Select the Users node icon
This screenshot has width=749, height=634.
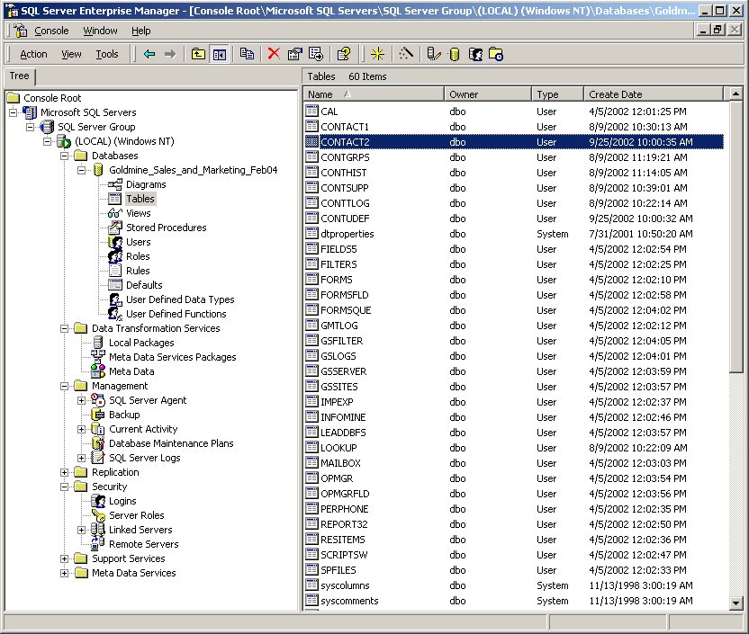[114, 242]
